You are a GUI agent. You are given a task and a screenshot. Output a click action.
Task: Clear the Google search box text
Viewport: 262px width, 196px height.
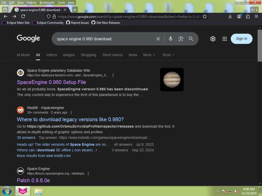click(x=158, y=39)
